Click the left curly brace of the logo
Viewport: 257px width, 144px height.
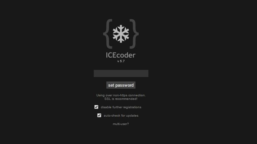click(108, 34)
